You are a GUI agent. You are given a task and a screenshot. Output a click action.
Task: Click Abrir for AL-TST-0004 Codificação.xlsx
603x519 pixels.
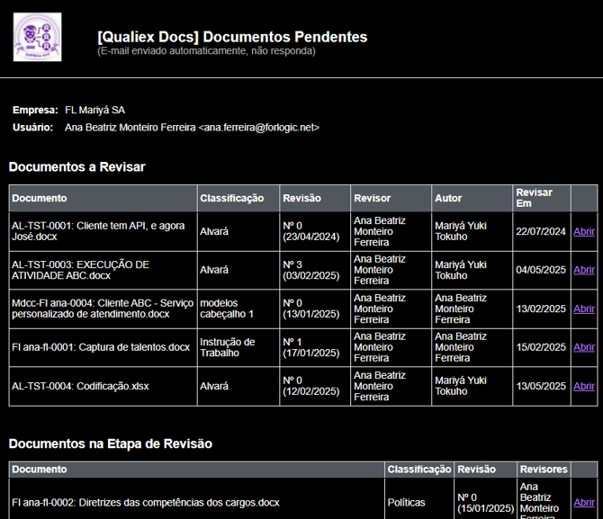pyautogui.click(x=583, y=386)
